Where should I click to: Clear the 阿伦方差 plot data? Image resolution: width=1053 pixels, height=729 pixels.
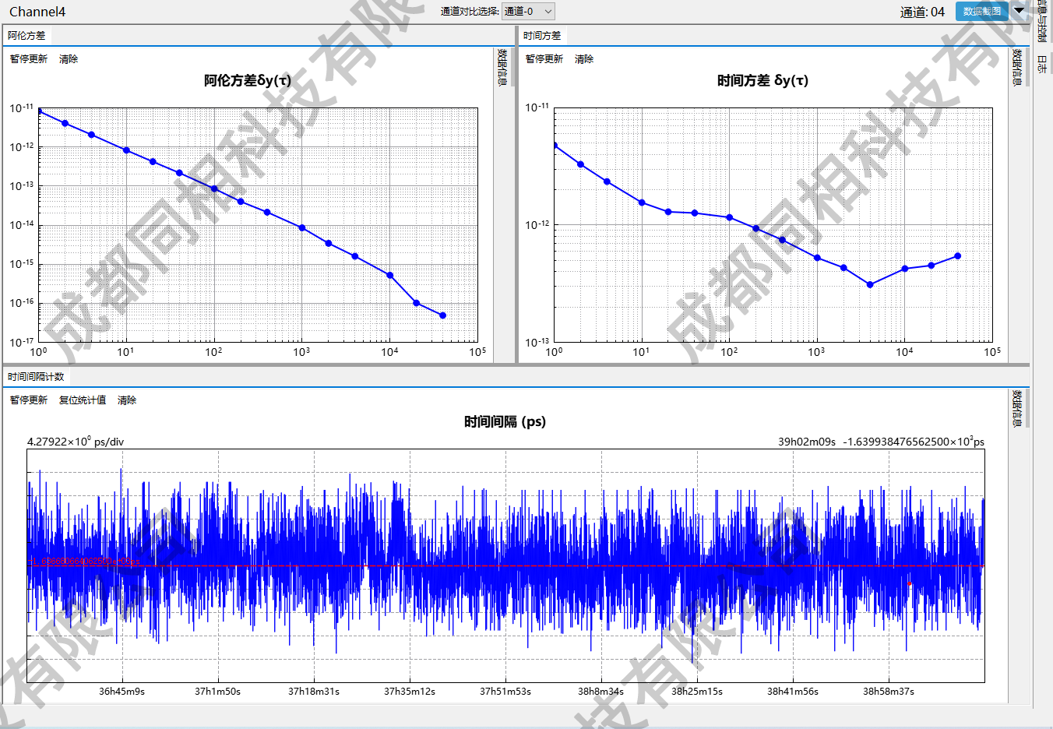[69, 59]
